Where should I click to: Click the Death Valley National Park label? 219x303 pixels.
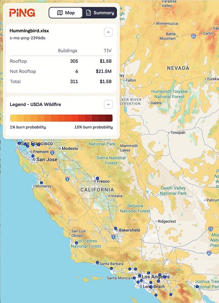[173, 191]
